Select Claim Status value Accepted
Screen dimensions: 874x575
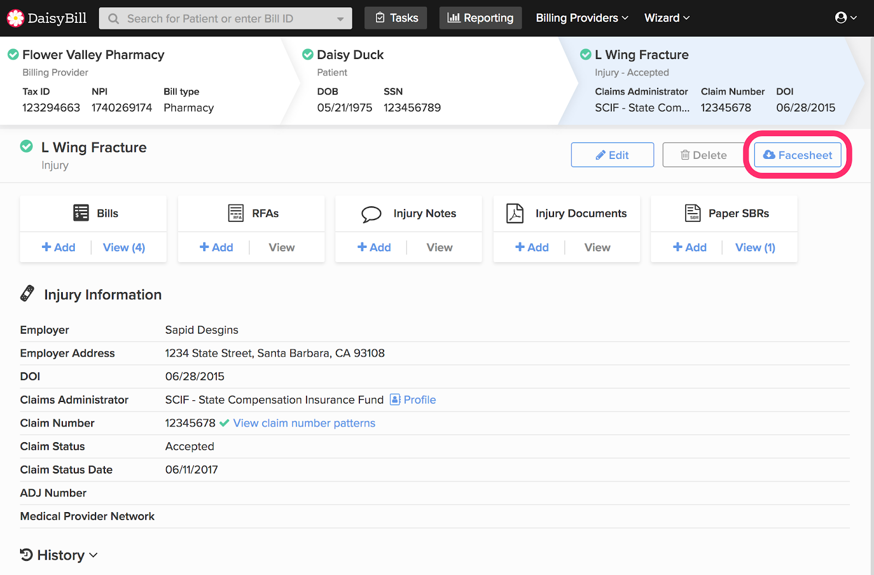click(x=190, y=447)
